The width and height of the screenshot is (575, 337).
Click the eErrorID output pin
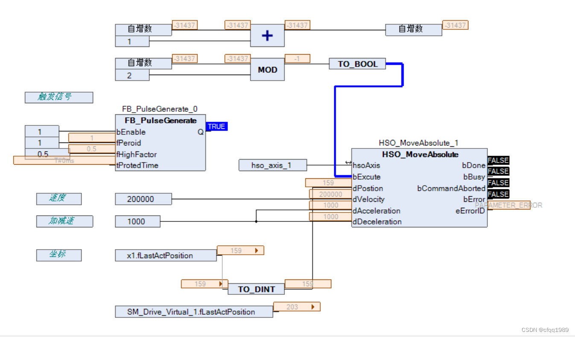[470, 211]
